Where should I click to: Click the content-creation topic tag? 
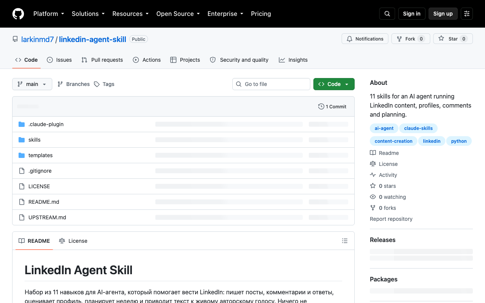tap(394, 141)
